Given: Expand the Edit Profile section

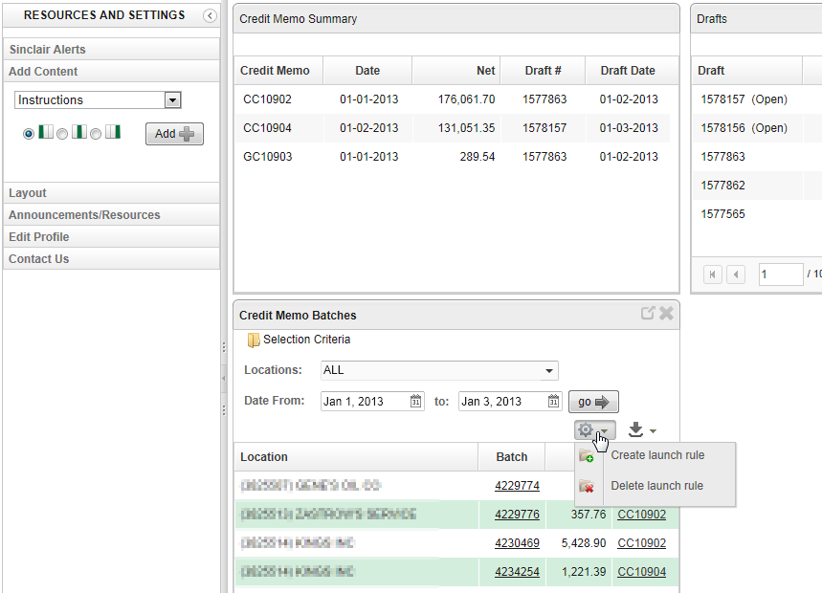Looking at the screenshot, I should click(111, 237).
